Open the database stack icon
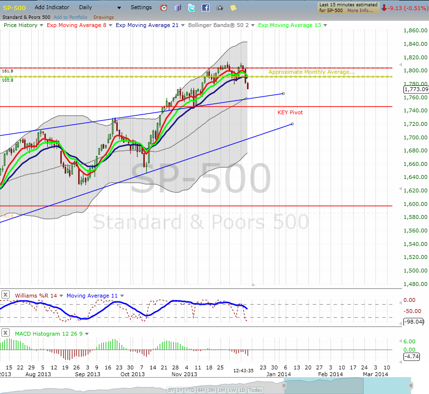Screen dimensions: 429x394 click(x=178, y=8)
